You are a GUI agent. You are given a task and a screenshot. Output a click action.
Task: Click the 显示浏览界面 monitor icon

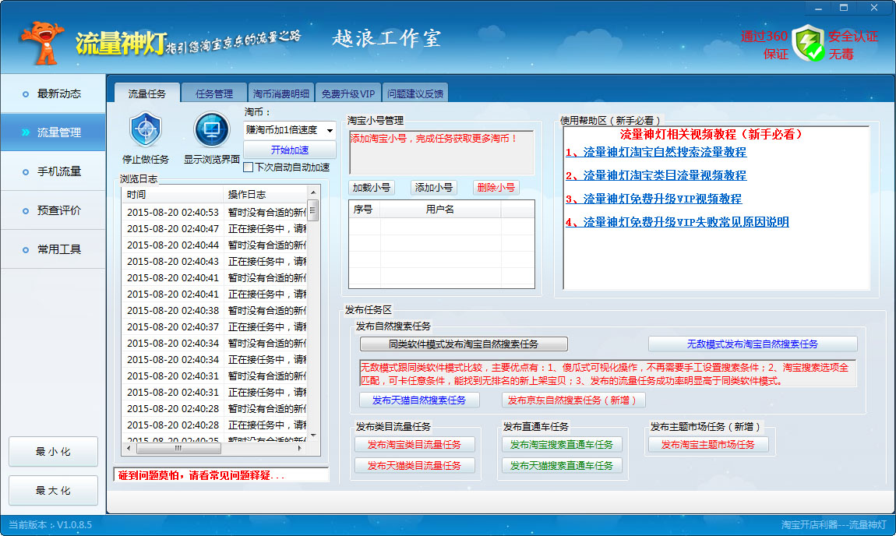coord(211,129)
